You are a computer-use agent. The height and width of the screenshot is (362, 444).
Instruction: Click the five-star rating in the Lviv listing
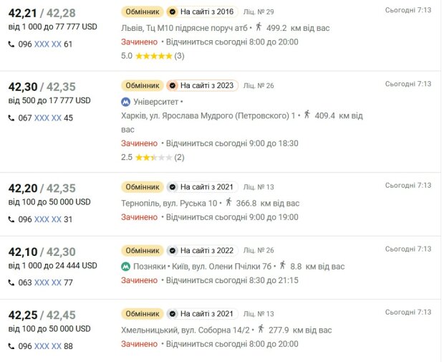[x=154, y=56]
